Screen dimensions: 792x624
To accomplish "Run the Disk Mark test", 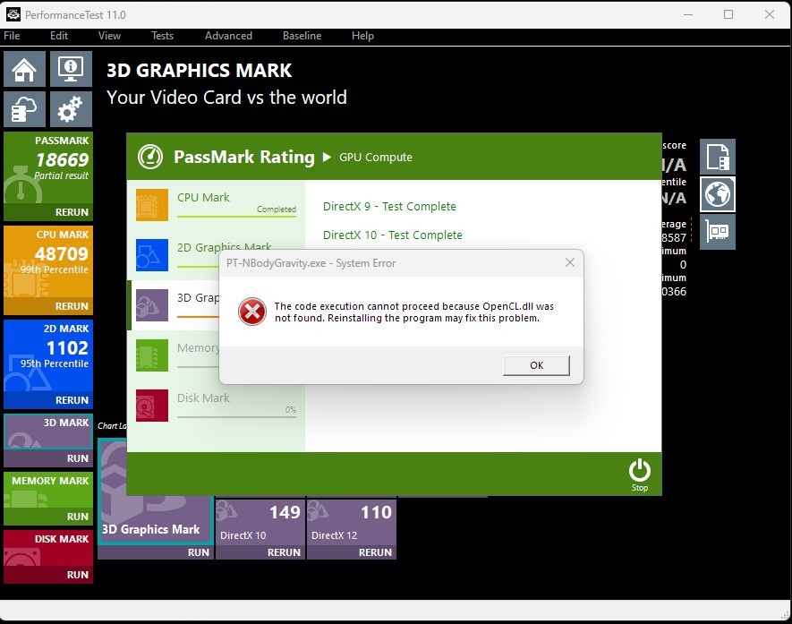I will tap(78, 575).
